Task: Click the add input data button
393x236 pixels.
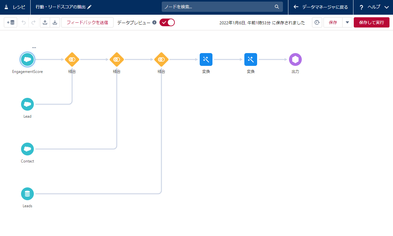Action: [11, 22]
